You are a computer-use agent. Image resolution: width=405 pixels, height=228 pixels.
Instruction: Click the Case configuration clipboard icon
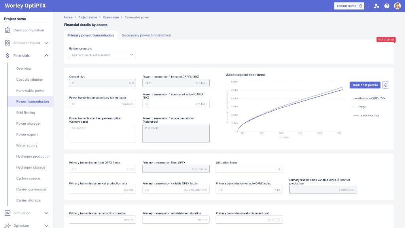(8, 30)
